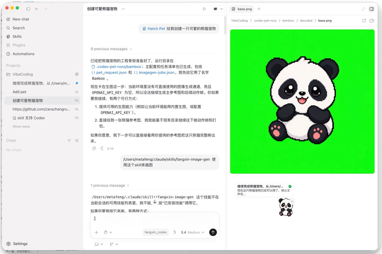Expand the preview panel to full size
The height and width of the screenshot is (254, 382).
[x=364, y=9]
